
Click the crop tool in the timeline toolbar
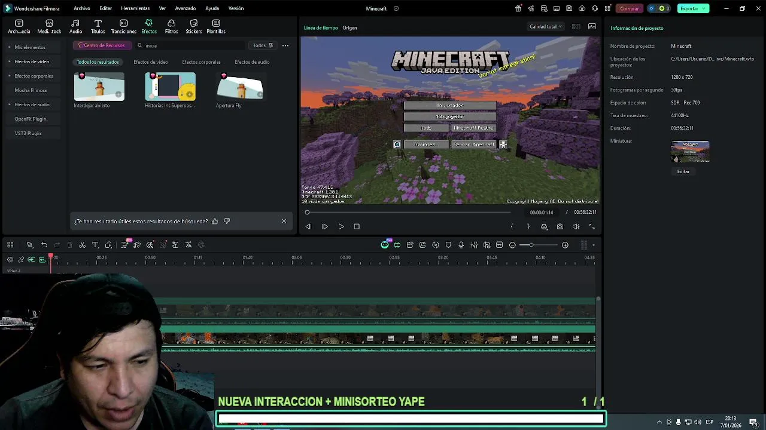(108, 245)
